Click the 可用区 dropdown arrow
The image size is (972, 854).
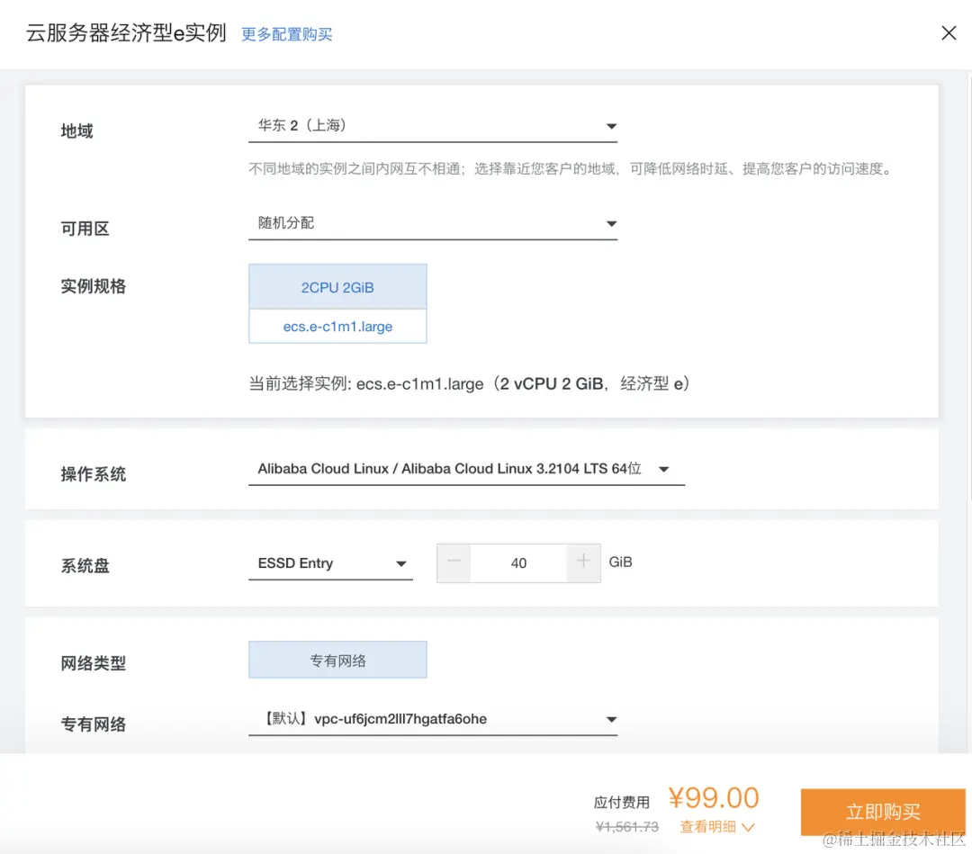pos(611,224)
